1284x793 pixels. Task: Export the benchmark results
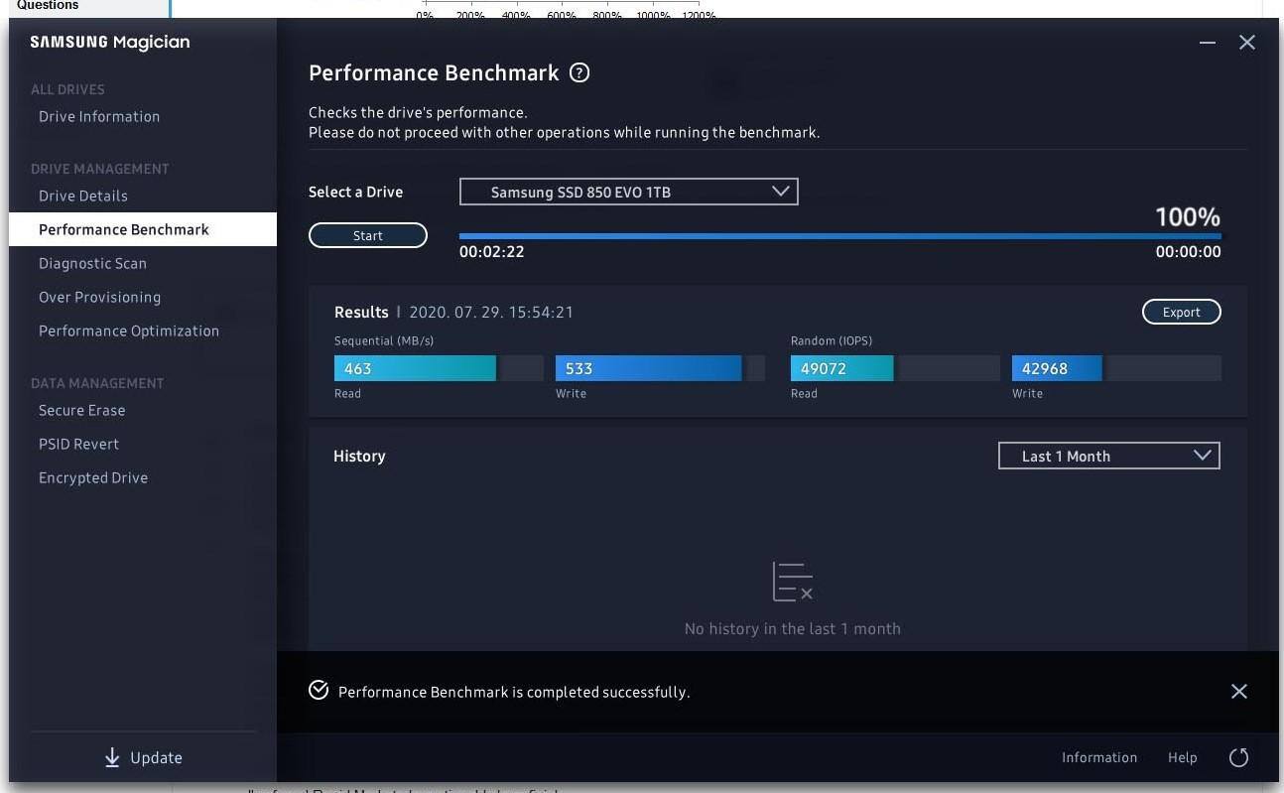tap(1181, 312)
